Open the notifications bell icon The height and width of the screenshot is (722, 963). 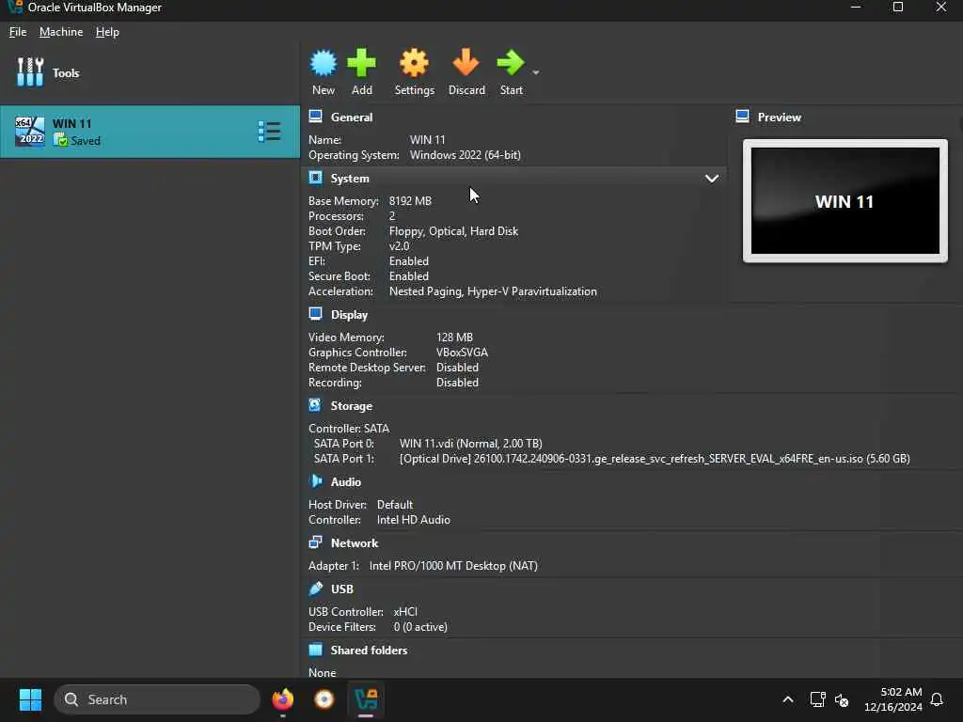pyautogui.click(x=937, y=699)
